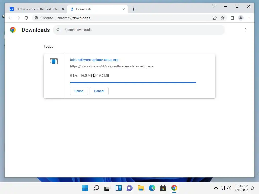This screenshot has width=259, height=194.
Task: Click the blue download progress bar
Action: tap(133, 83)
